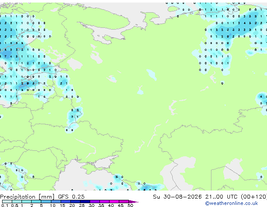The image size is (267, 207).
Task: Click the 30 mm purple legend swatch
Action: 94,202
